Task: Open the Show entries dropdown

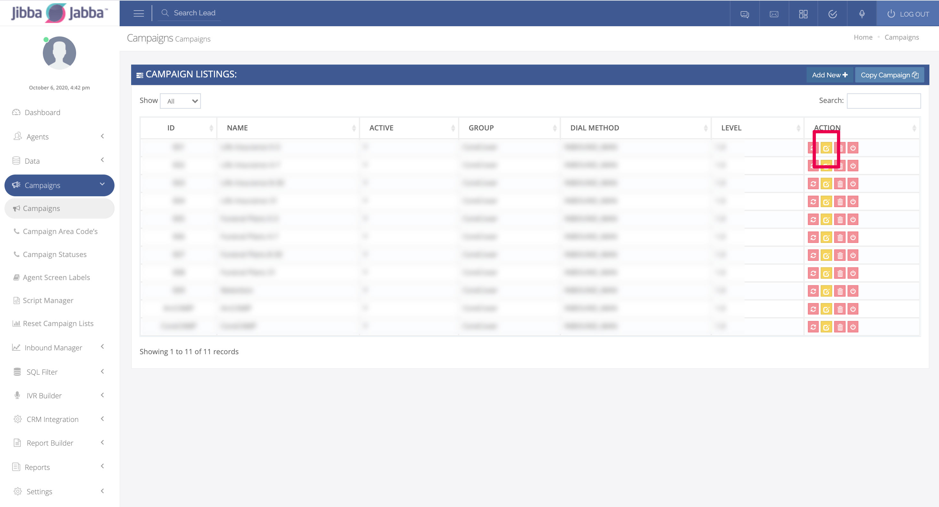Action: pyautogui.click(x=180, y=101)
